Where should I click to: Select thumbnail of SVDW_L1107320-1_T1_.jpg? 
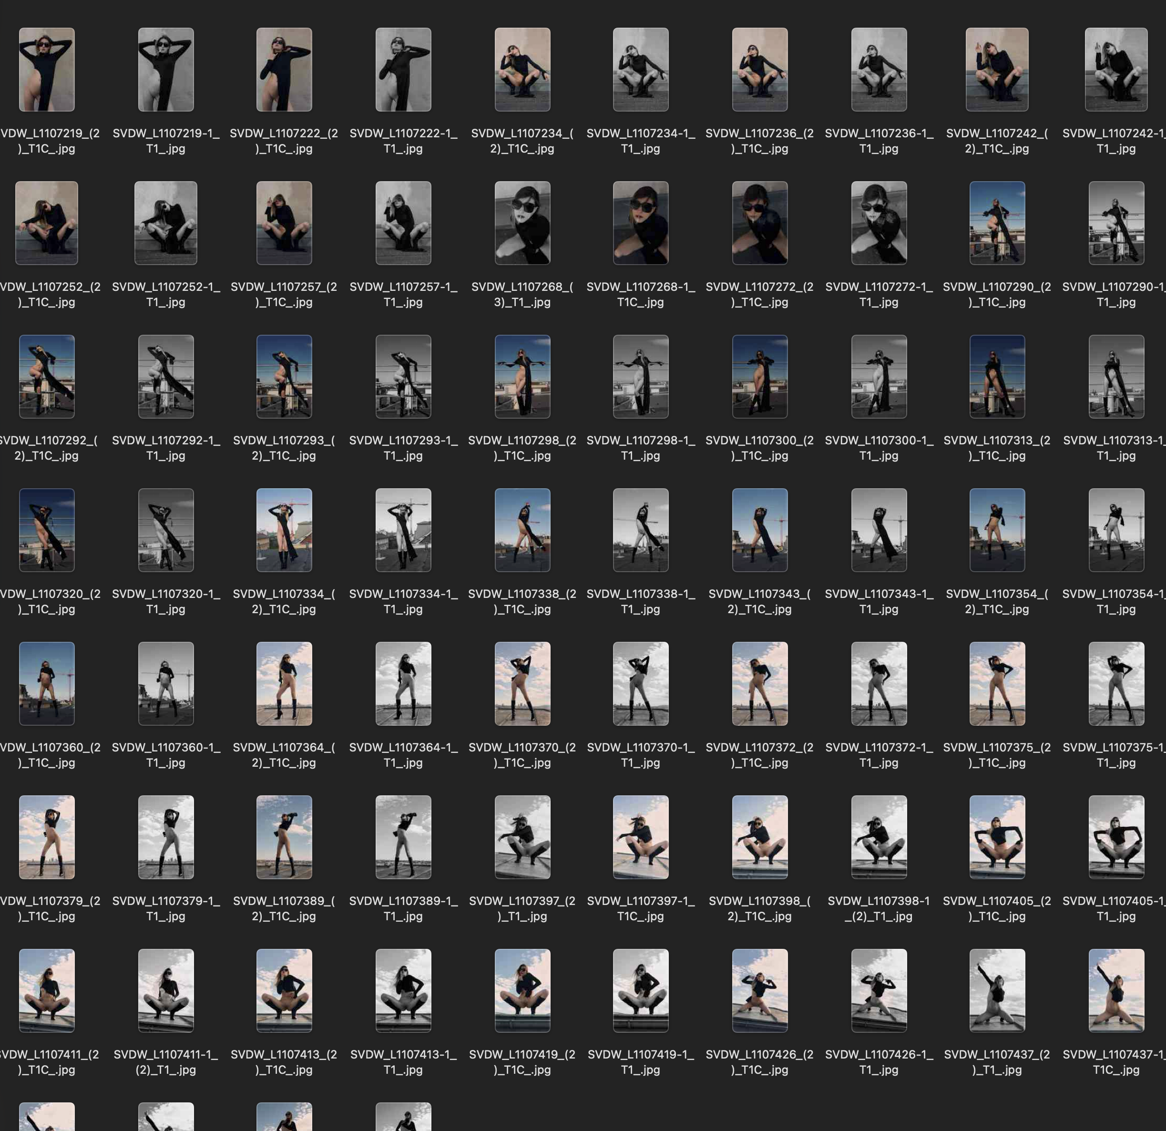[x=166, y=530]
